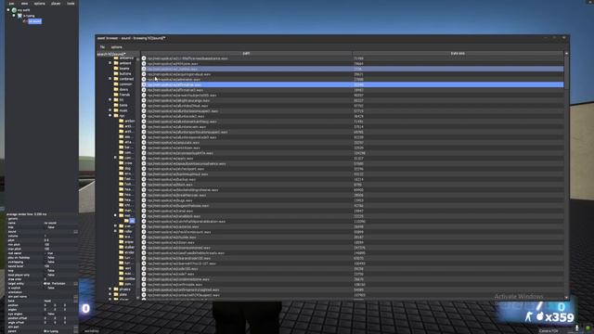The image size is (594, 334).
Task: Select the doors folder icon
Action: pos(116,89)
